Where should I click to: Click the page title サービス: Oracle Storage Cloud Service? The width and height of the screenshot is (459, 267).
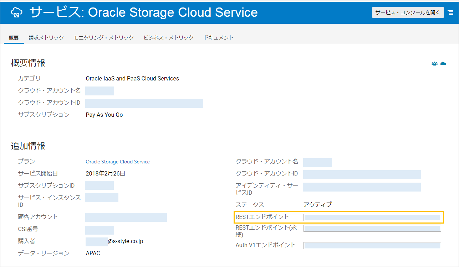143,12
